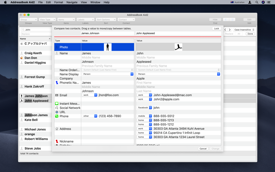Click the Apple company value

141,78
